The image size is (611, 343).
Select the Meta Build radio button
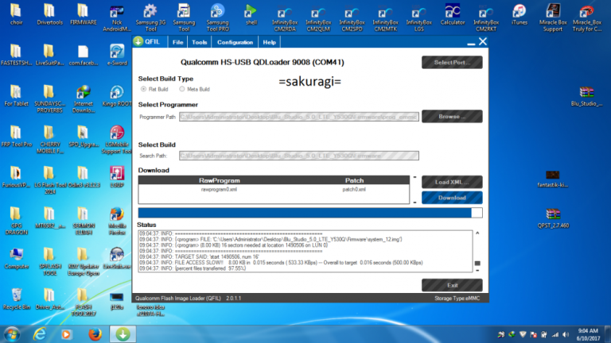click(x=182, y=89)
